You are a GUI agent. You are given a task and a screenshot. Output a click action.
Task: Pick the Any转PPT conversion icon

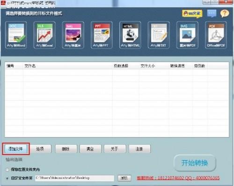pyautogui.click(x=102, y=35)
